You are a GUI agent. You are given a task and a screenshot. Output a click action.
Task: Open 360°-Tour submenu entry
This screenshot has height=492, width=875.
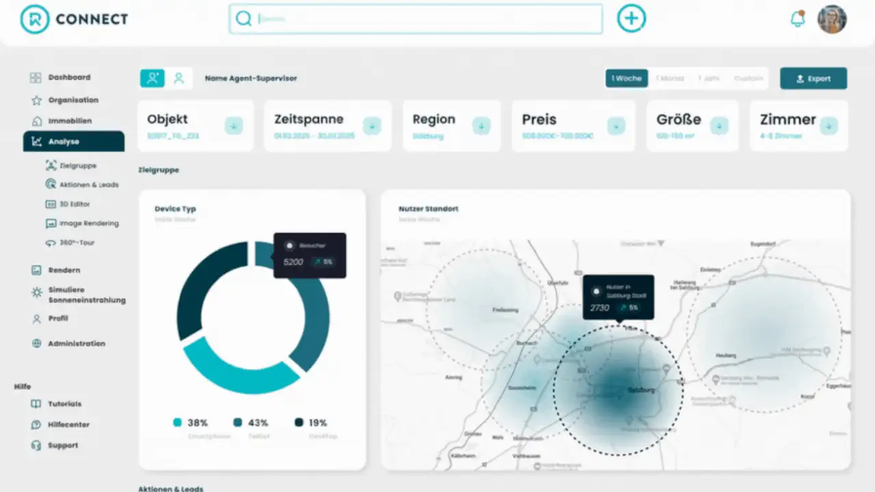point(78,243)
